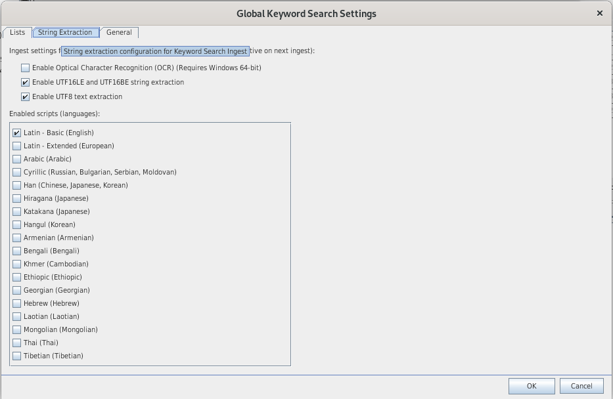Check the Arabic script checkbox

tap(17, 159)
